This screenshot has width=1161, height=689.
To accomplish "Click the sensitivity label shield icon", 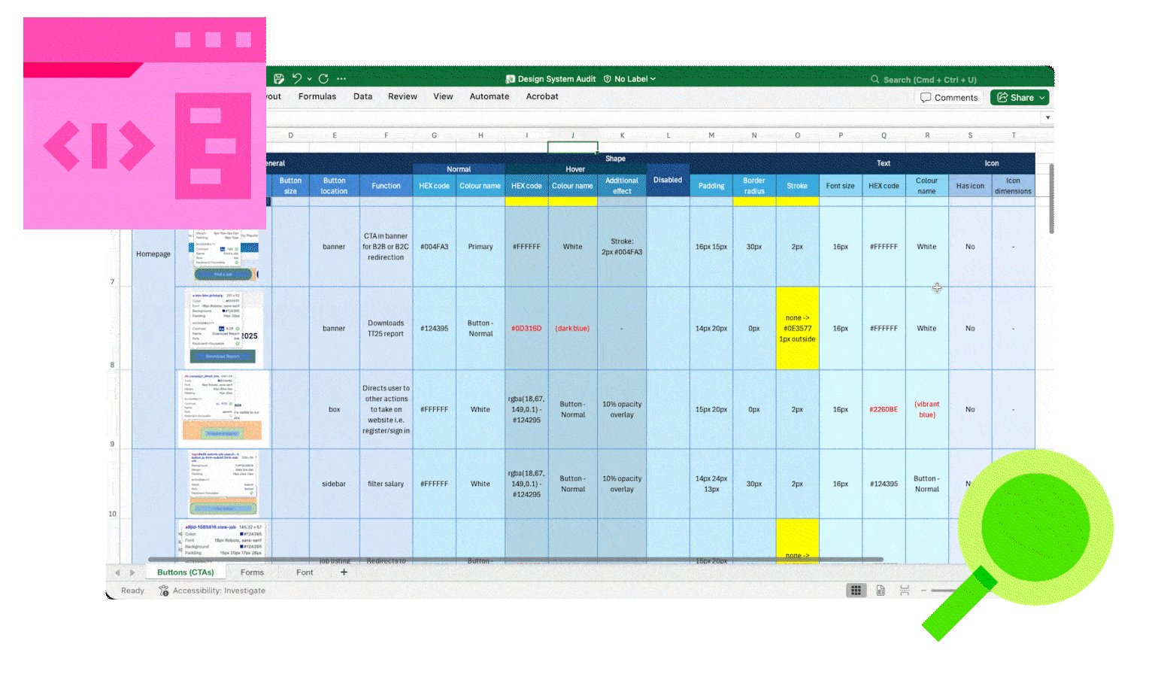I will [608, 78].
